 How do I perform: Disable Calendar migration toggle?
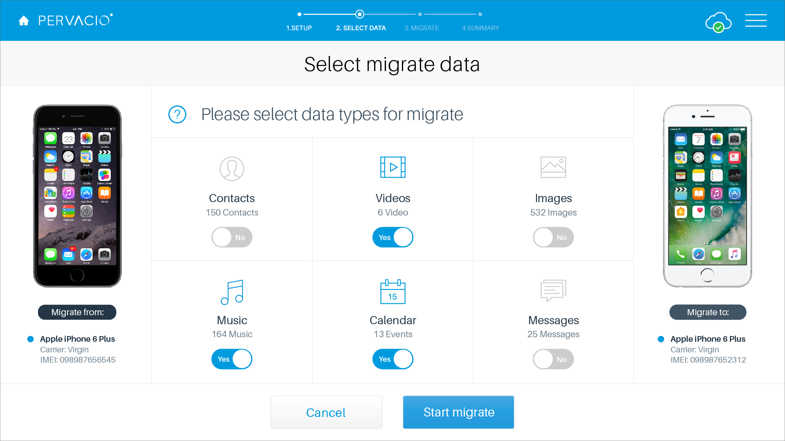393,359
